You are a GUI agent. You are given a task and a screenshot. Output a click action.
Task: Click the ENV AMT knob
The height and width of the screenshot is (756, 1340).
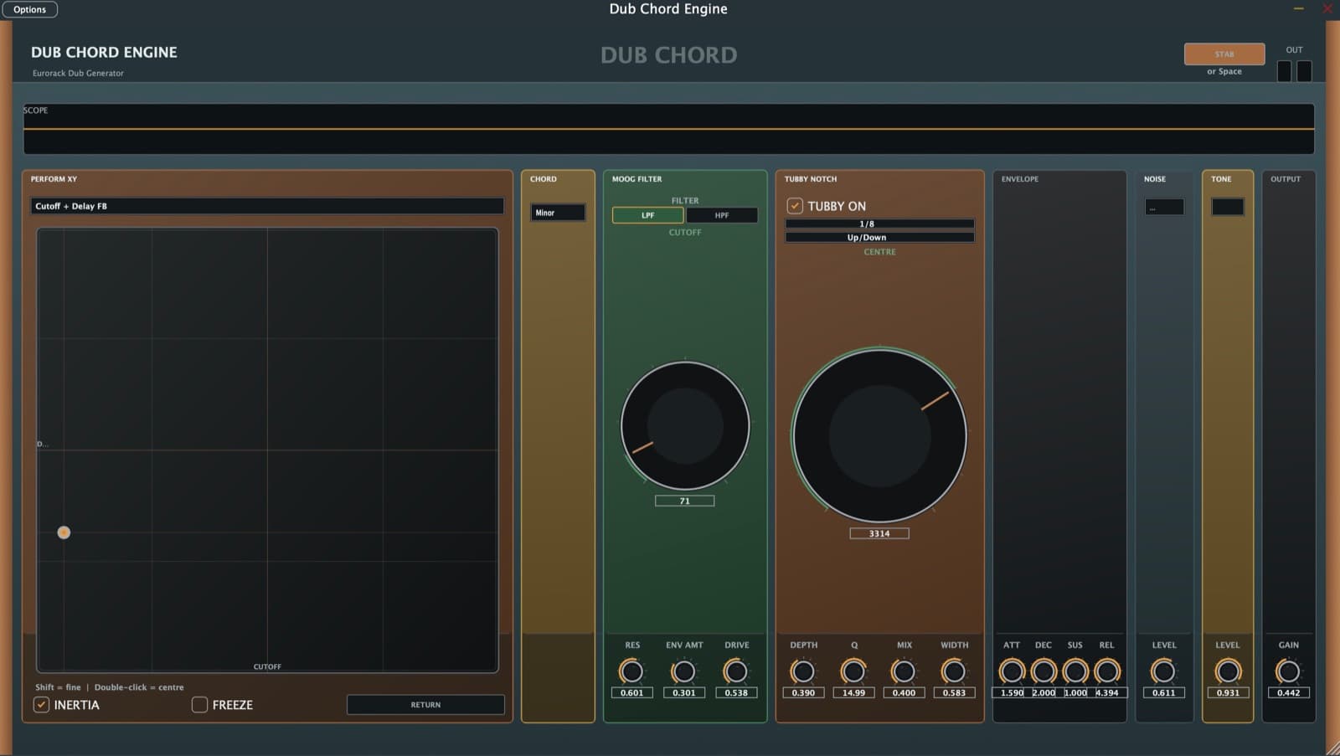(683, 671)
